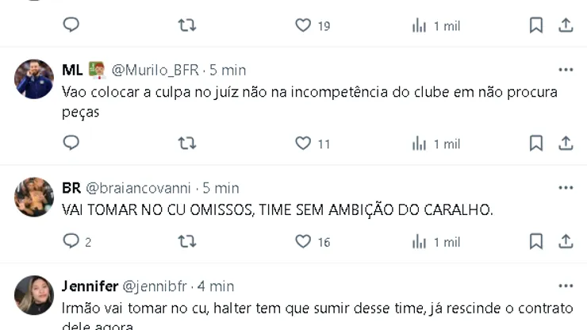
Task: Reply to Murilo_BFR's tweet
Action: pos(71,144)
